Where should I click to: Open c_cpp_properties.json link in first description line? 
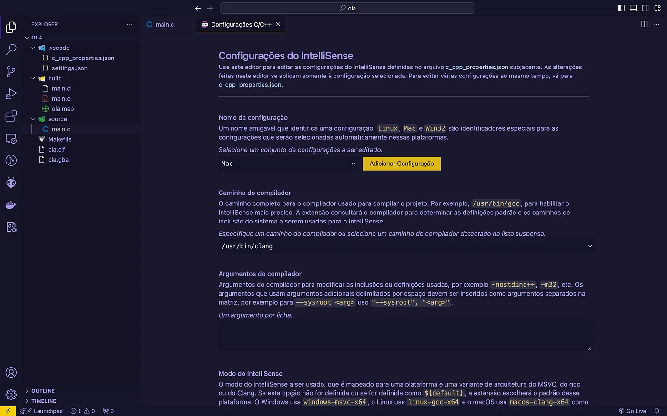[477, 67]
